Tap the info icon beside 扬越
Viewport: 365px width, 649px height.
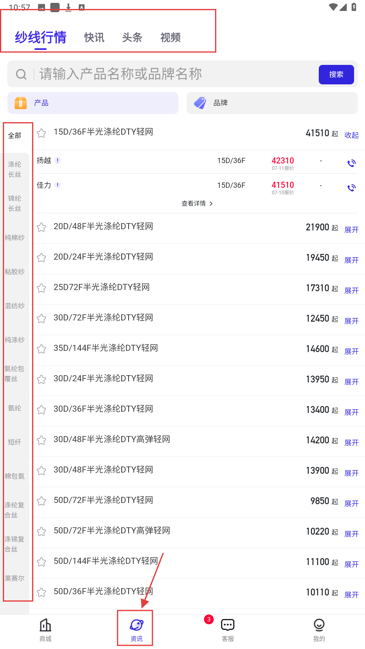[58, 160]
